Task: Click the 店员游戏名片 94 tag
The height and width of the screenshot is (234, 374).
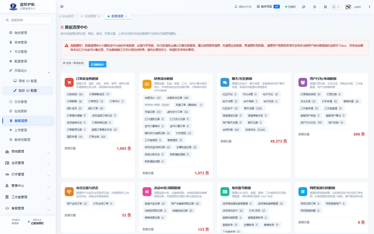Action: (x=233, y=211)
